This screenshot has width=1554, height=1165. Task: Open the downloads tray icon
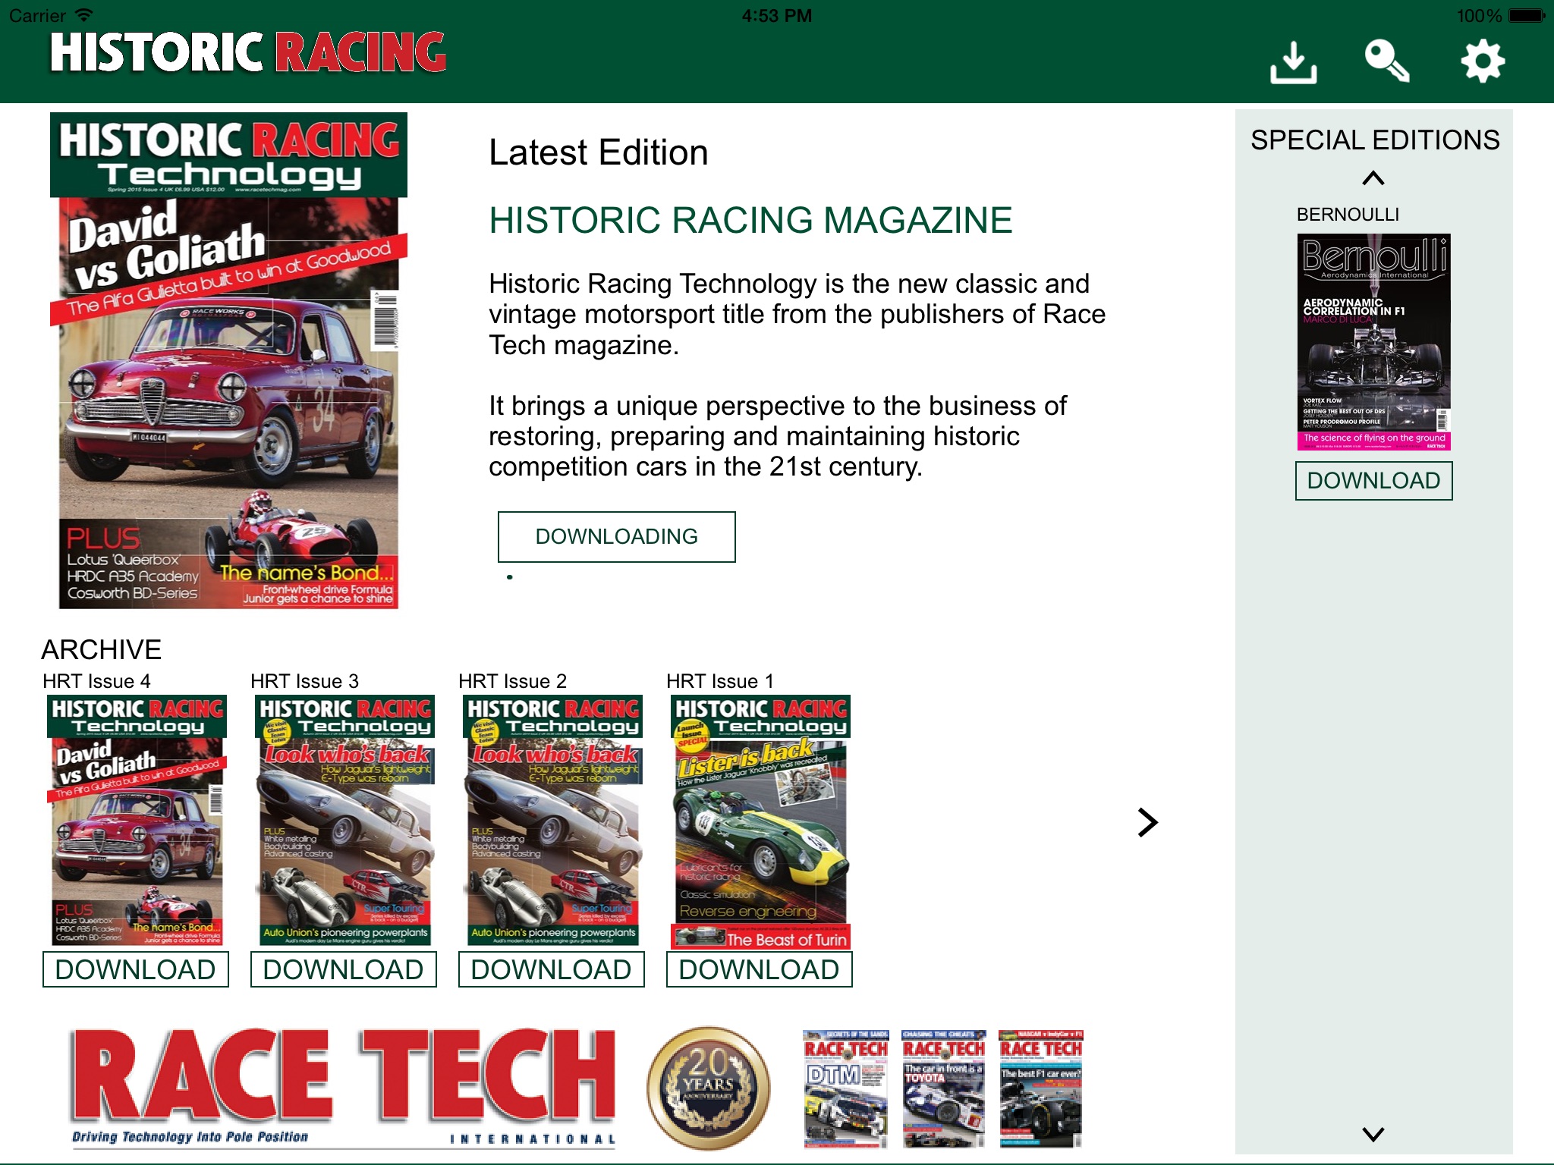(x=1293, y=61)
